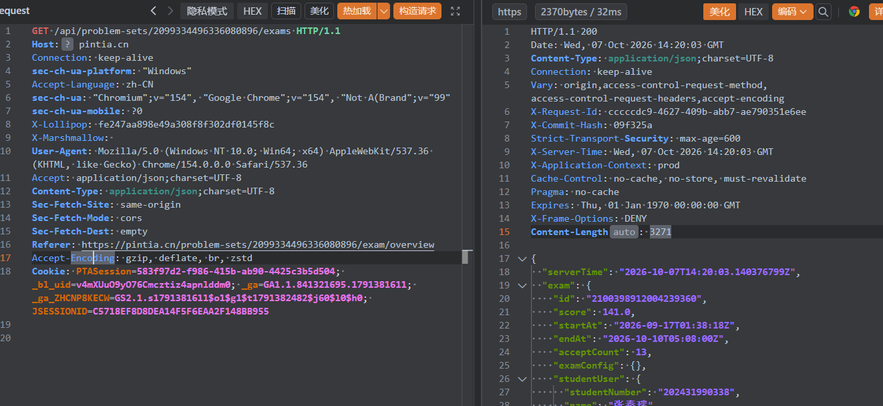
Task: Open the 编码 encoding dropdown
Action: tap(793, 11)
